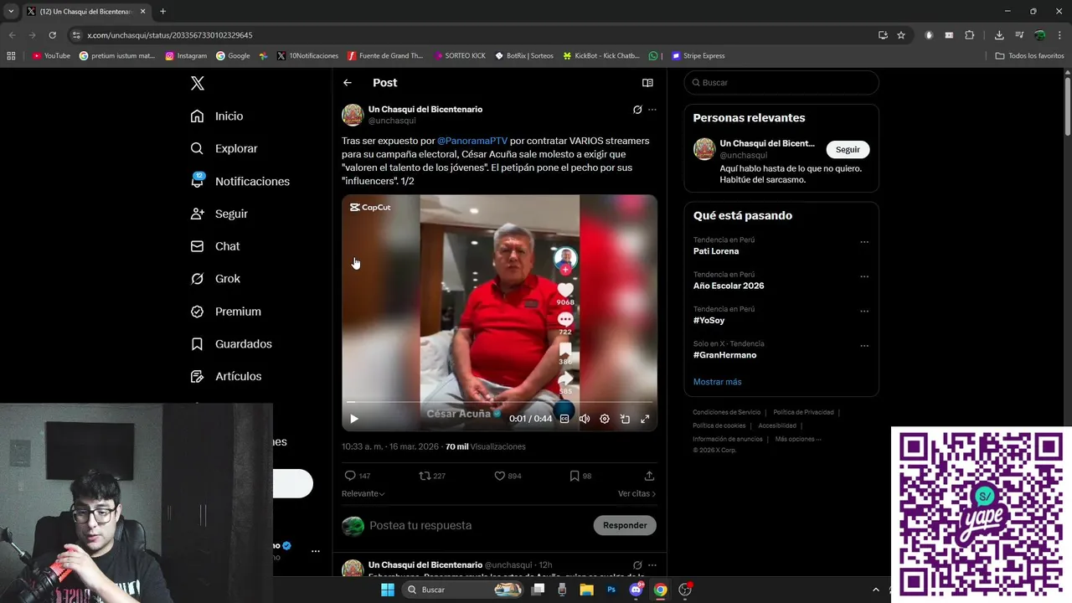Bookmark the post with 98 saves
1072x603 pixels.
575,476
